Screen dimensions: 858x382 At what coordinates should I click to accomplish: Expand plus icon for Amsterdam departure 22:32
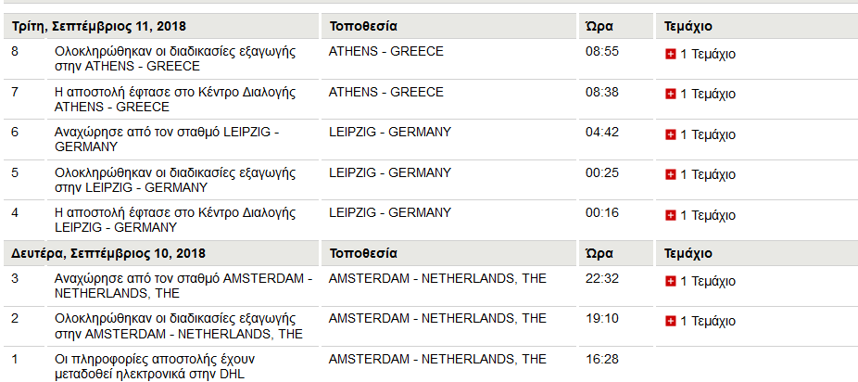click(670, 281)
